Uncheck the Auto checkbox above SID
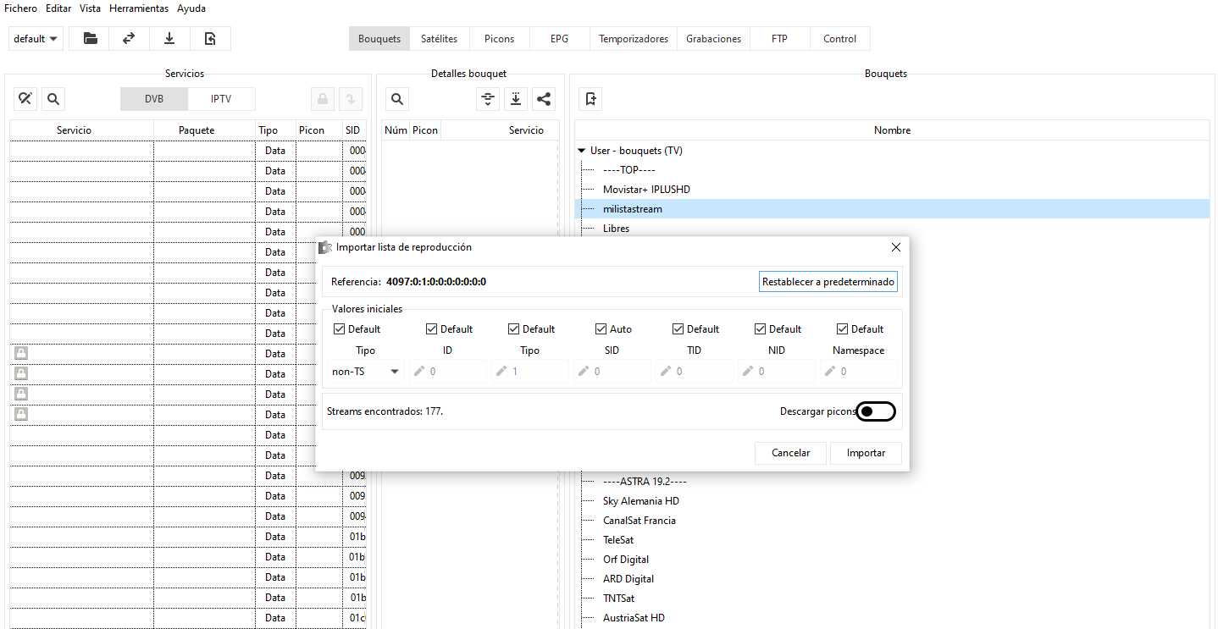Viewport: 1218px width, 629px height. pos(601,329)
